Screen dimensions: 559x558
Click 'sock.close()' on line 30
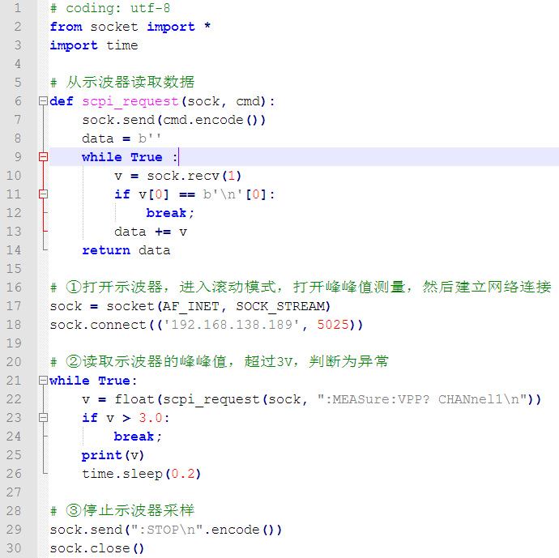tap(97, 548)
